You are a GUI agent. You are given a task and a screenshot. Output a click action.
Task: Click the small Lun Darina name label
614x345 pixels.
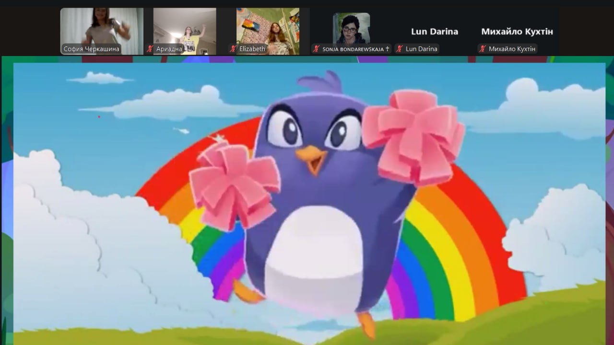(x=421, y=49)
